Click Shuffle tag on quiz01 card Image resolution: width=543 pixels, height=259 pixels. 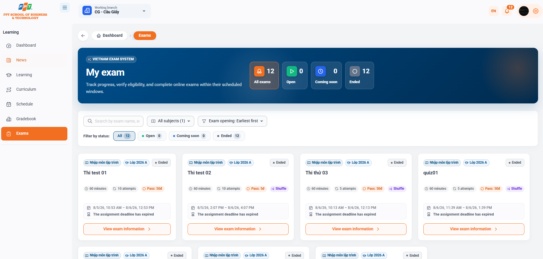515,189
